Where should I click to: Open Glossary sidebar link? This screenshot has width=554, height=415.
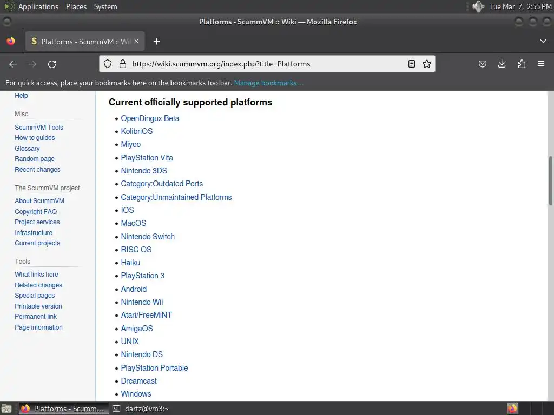(27, 149)
